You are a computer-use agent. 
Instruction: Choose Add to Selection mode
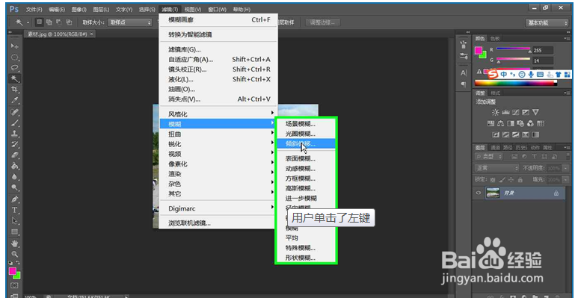pyautogui.click(x=49, y=22)
